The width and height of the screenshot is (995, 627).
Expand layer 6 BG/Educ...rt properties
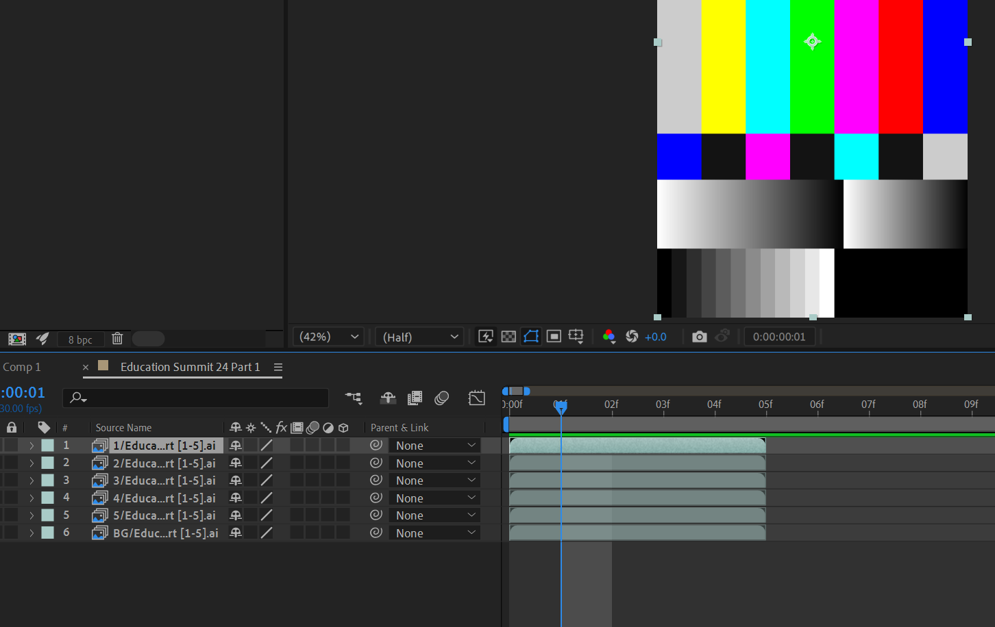click(x=31, y=533)
